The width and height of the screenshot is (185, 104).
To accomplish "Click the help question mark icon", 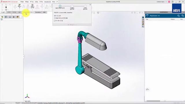I will click(x=173, y=2).
